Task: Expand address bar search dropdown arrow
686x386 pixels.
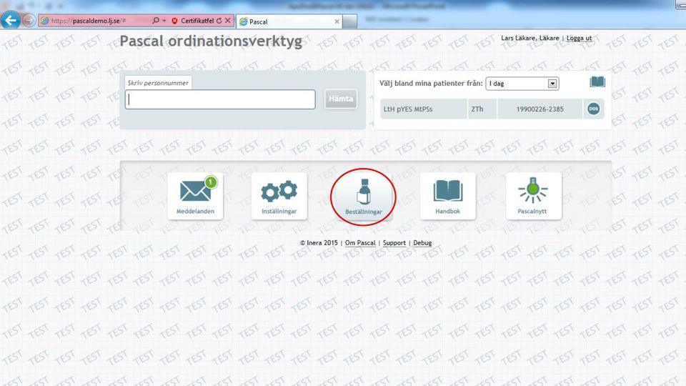Action: click(164, 21)
